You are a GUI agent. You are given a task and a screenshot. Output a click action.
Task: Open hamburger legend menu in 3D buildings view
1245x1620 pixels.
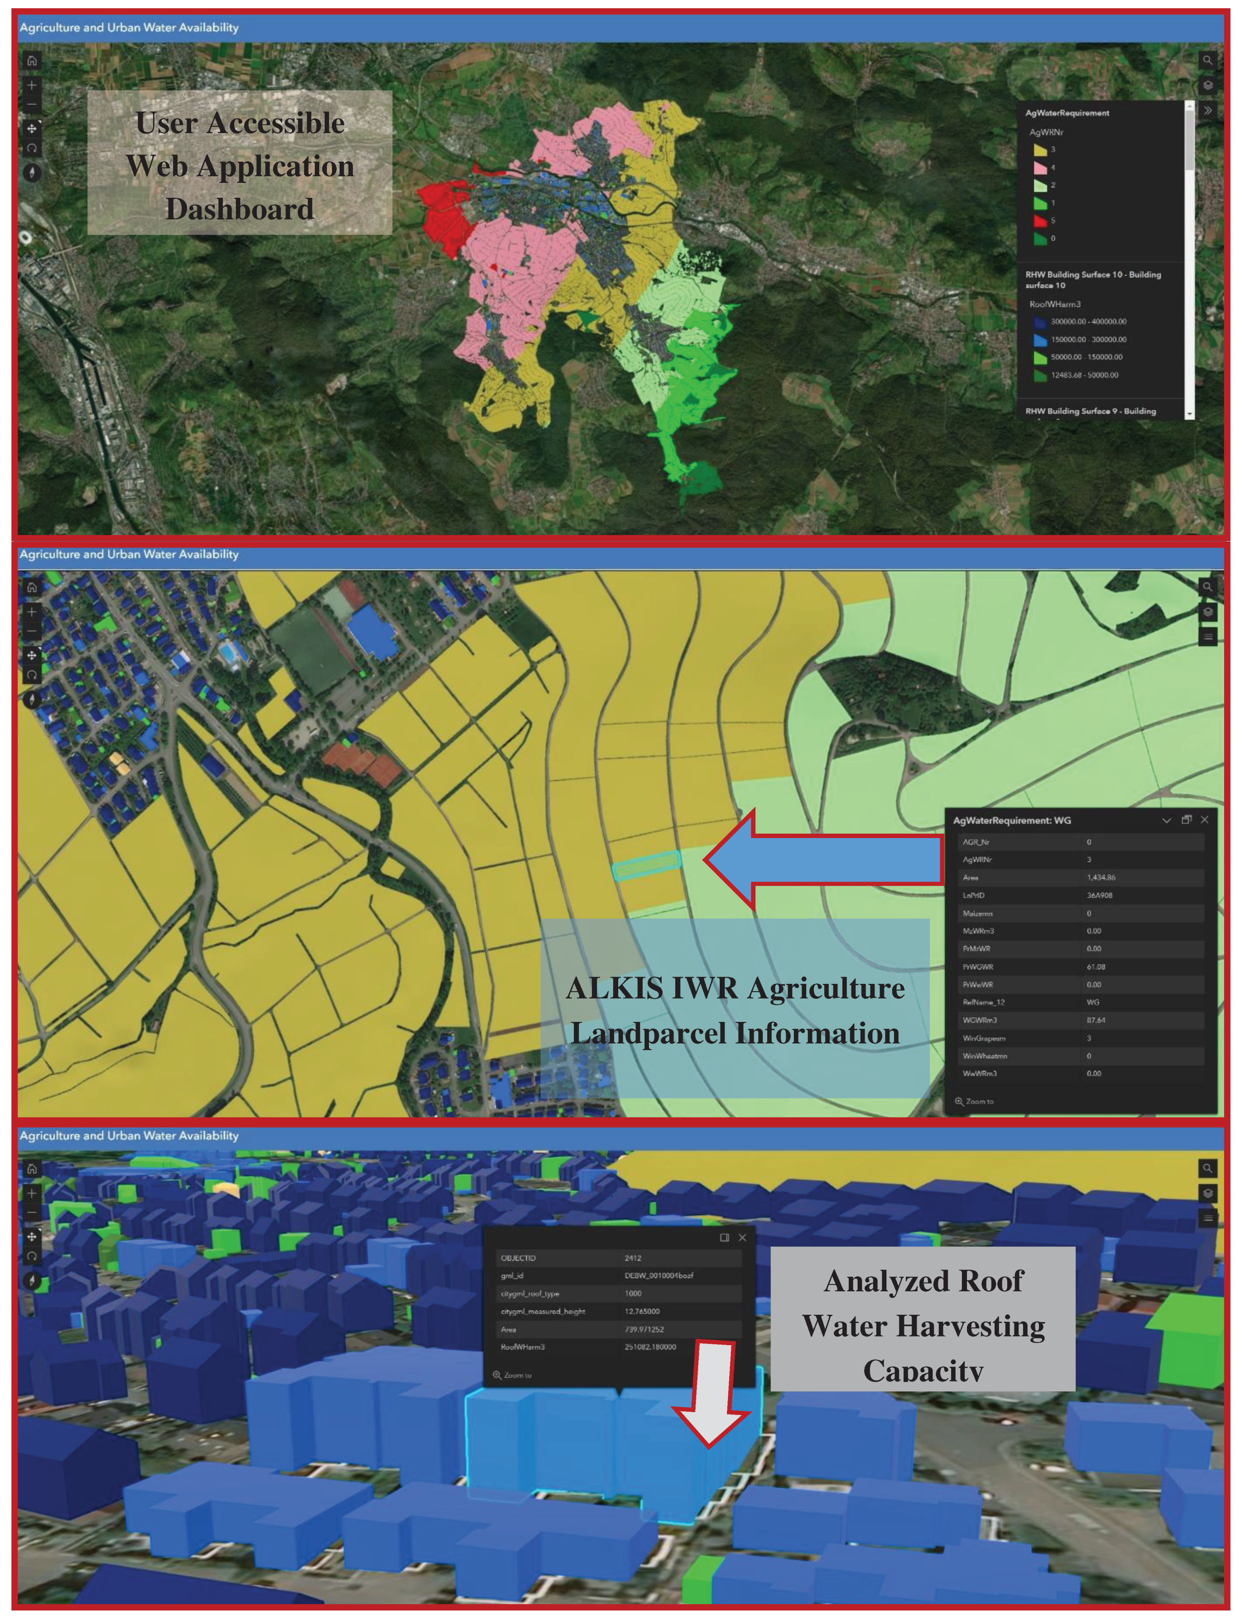click(x=1207, y=1218)
